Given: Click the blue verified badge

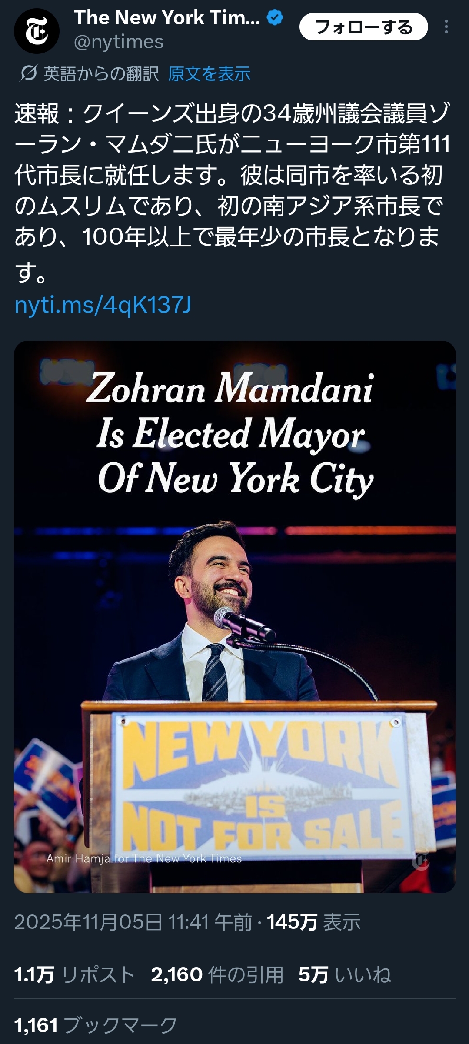Looking at the screenshot, I should tap(275, 18).
